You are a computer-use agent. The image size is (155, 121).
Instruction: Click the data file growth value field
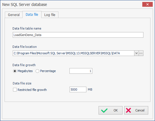pyautogui.click(x=81, y=71)
